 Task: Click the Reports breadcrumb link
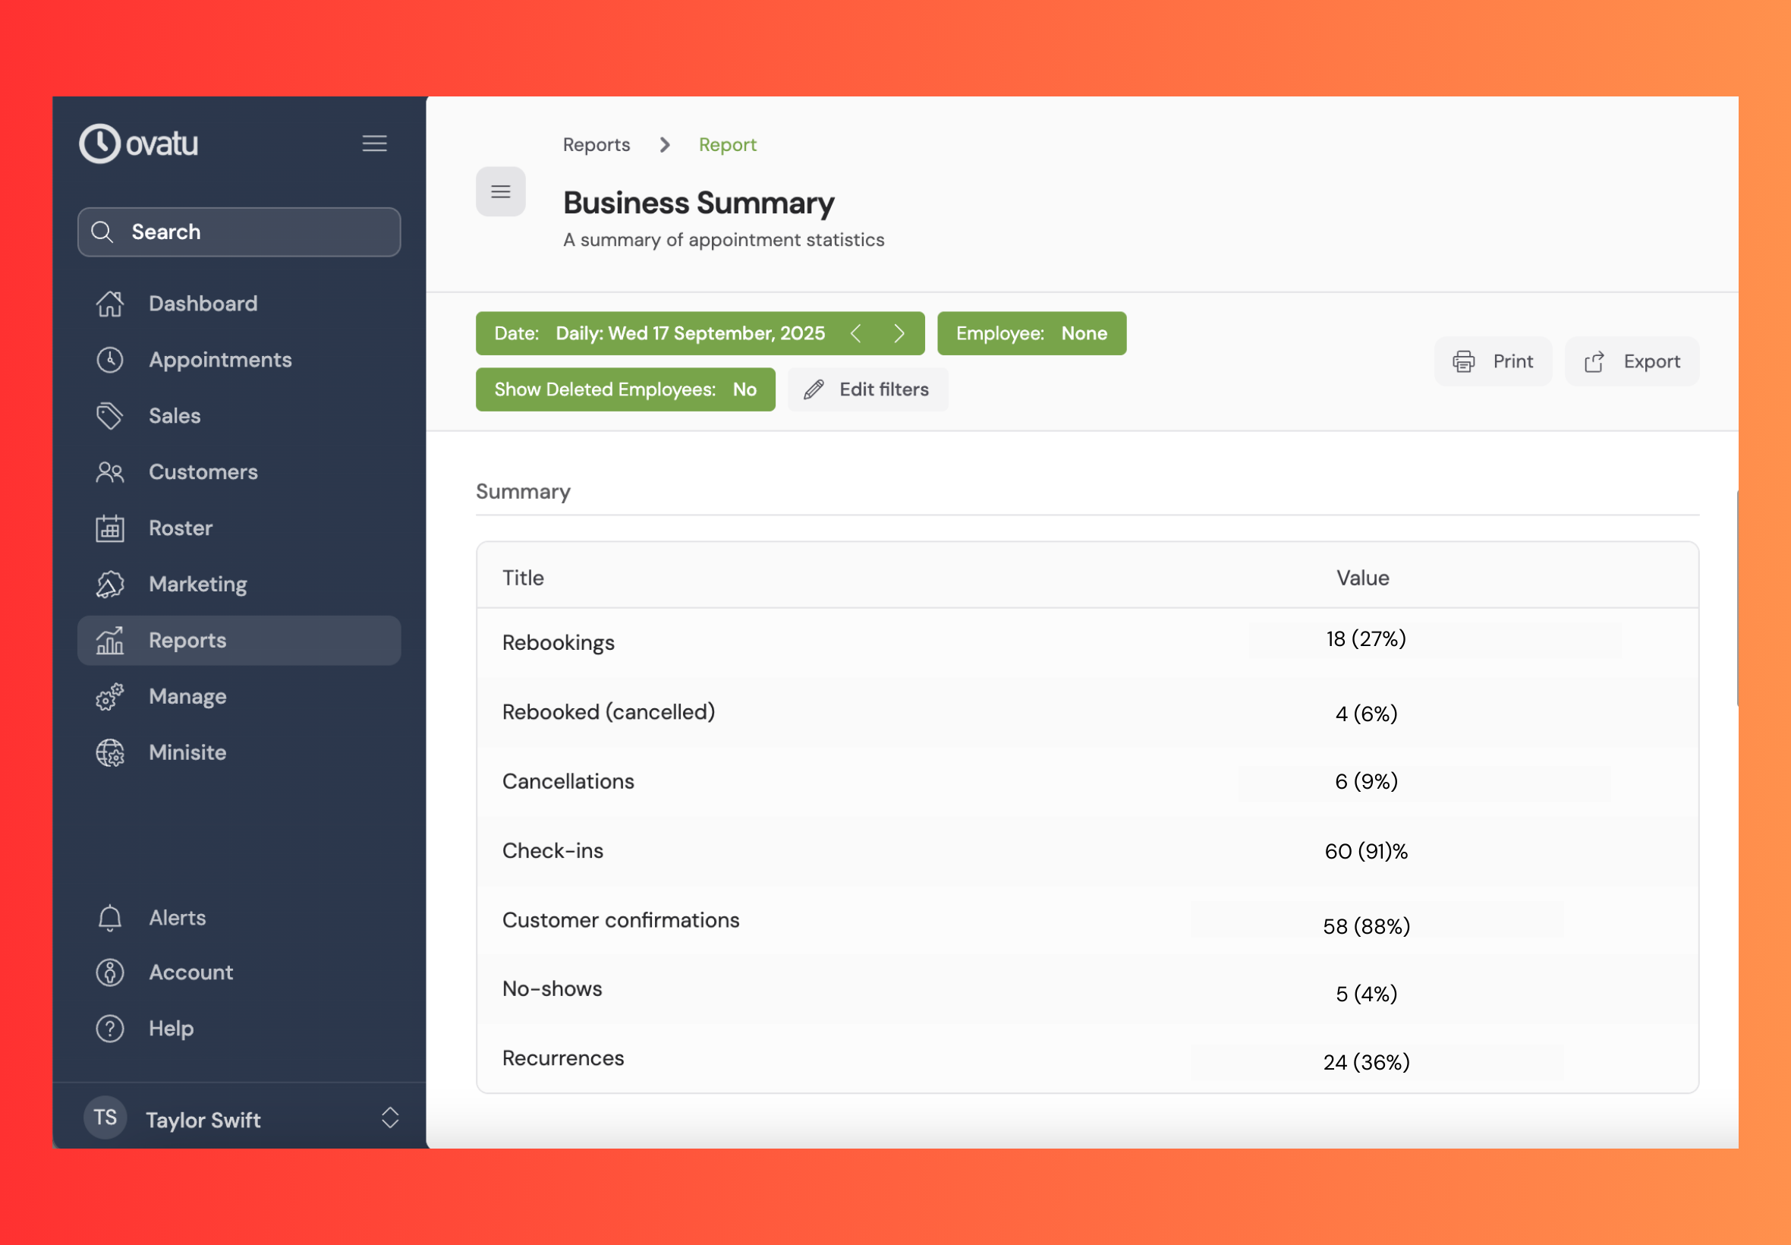596,145
